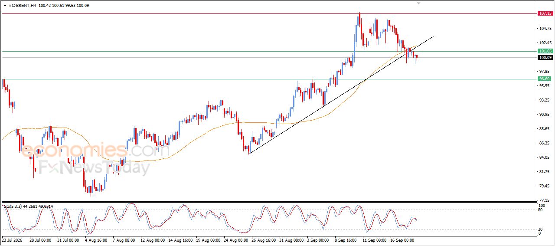This screenshot has height=246, width=555.
Task: Click the 81.75 price axis value
Action: pyautogui.click(x=545, y=171)
